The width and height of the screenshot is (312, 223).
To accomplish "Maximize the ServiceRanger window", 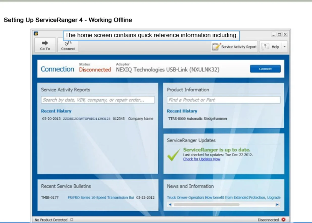I will point(279,34).
